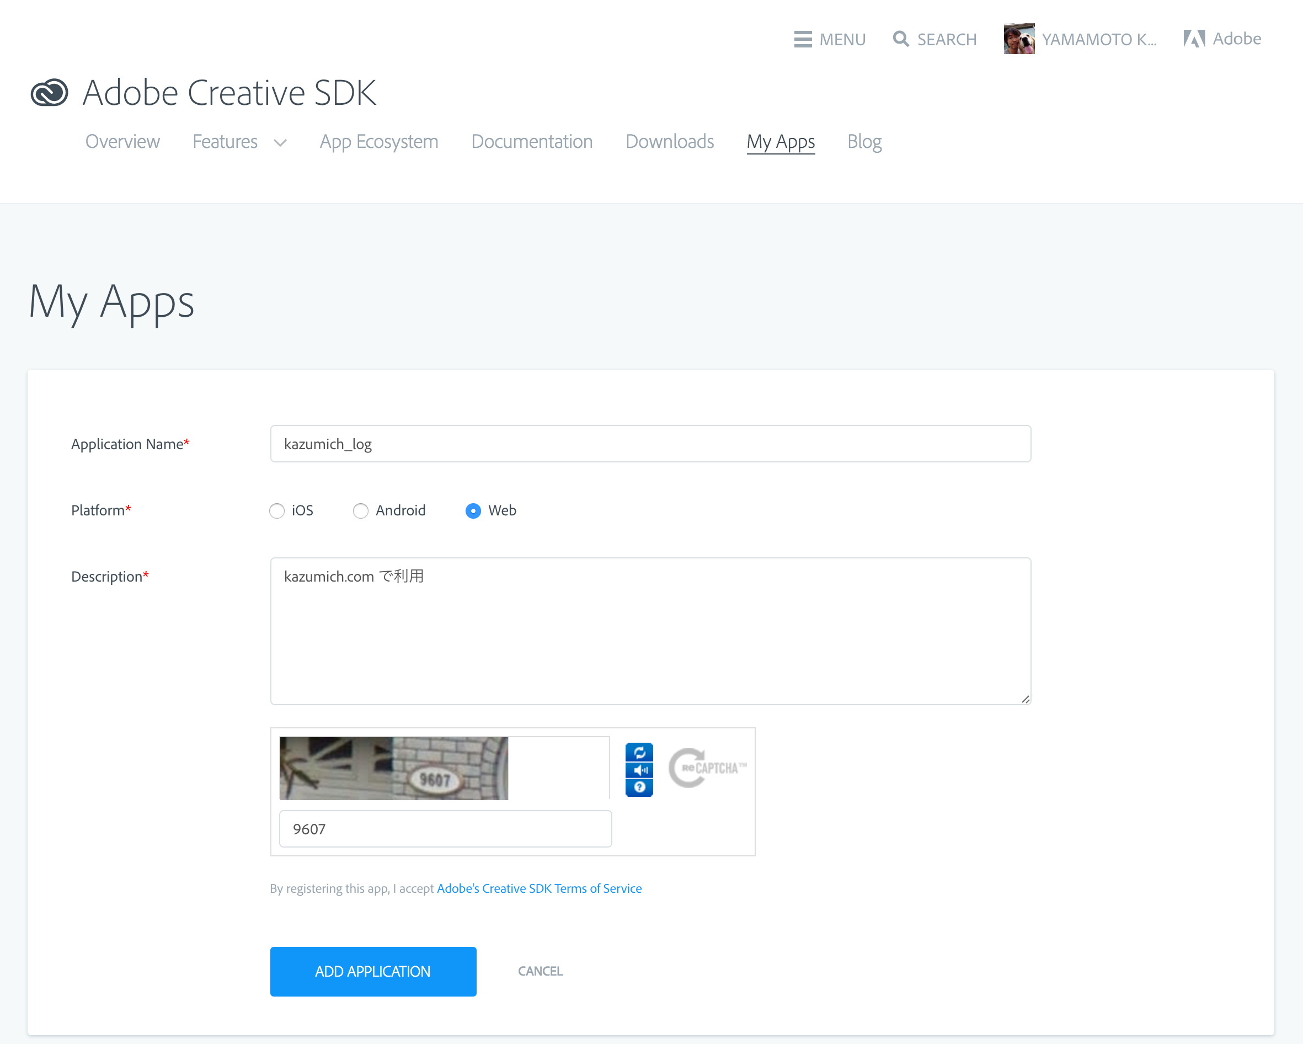The height and width of the screenshot is (1044, 1303).
Task: Click the 'Web' radio label text
Action: [502, 511]
